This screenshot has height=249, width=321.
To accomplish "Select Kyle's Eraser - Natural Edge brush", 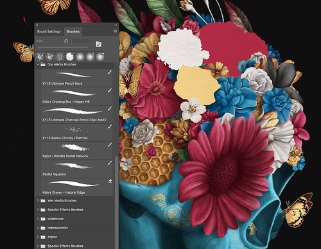I will click(76, 187).
